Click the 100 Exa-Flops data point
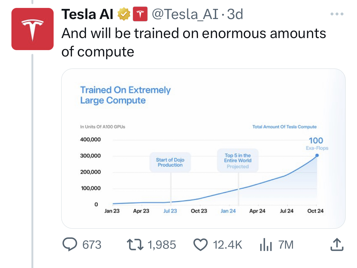This screenshot has width=357, height=268. (317, 155)
